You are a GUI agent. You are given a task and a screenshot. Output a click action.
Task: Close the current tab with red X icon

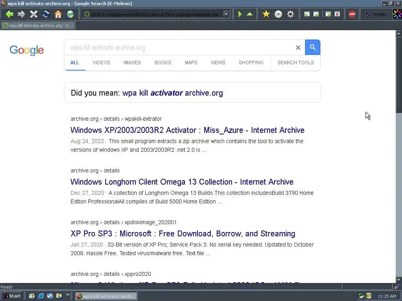pos(337,15)
